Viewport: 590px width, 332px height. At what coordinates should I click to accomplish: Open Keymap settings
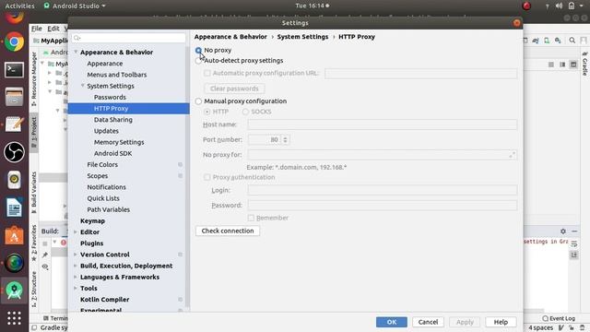tap(92, 221)
